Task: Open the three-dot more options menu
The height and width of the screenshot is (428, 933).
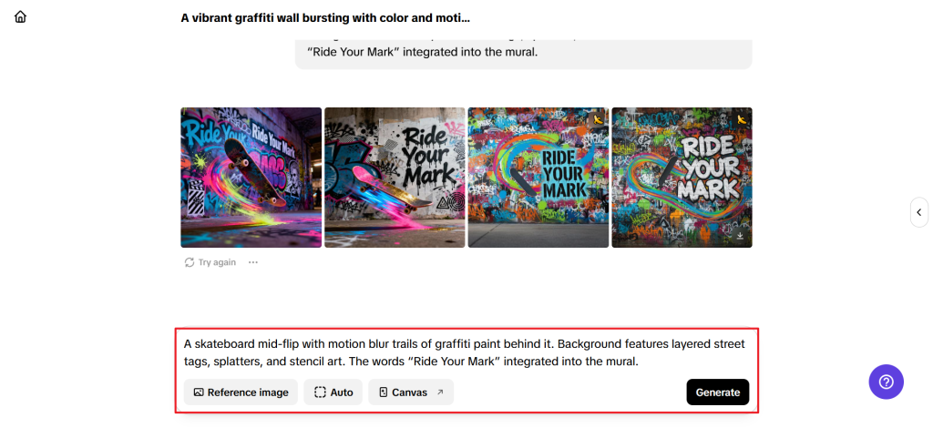Action: [253, 262]
